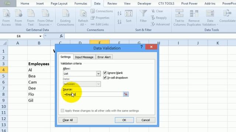The height and width of the screenshot is (132, 236).
Task: Click the dialog help question mark
Action: tap(142, 47)
